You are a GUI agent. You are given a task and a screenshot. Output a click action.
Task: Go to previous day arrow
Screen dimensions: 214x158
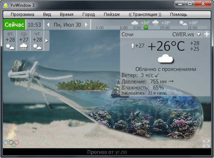pos(48,25)
